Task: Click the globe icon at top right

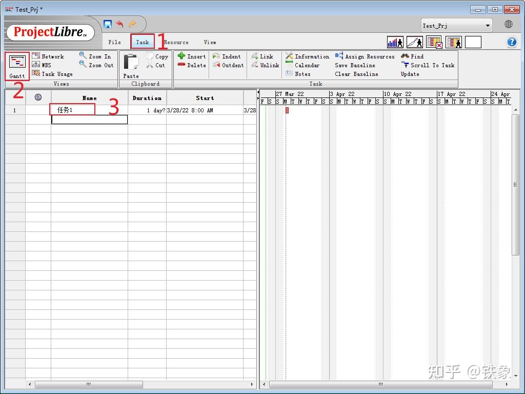Action: click(x=508, y=24)
